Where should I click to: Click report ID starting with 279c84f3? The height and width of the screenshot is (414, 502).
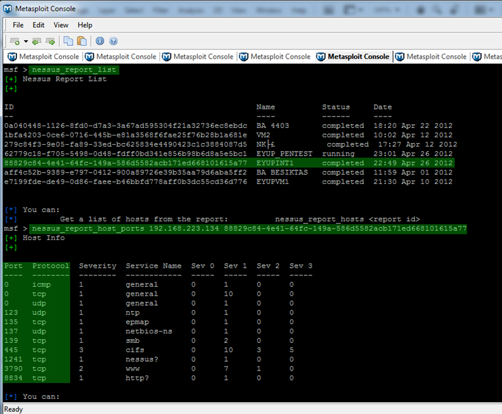pos(125,144)
